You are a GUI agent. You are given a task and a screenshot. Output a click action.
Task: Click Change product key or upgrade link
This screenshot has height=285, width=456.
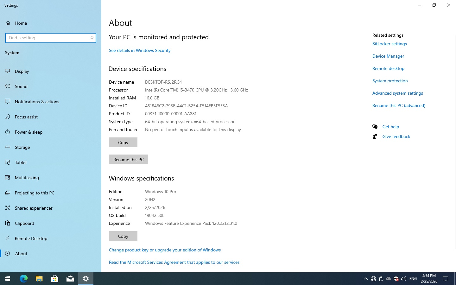pyautogui.click(x=165, y=250)
